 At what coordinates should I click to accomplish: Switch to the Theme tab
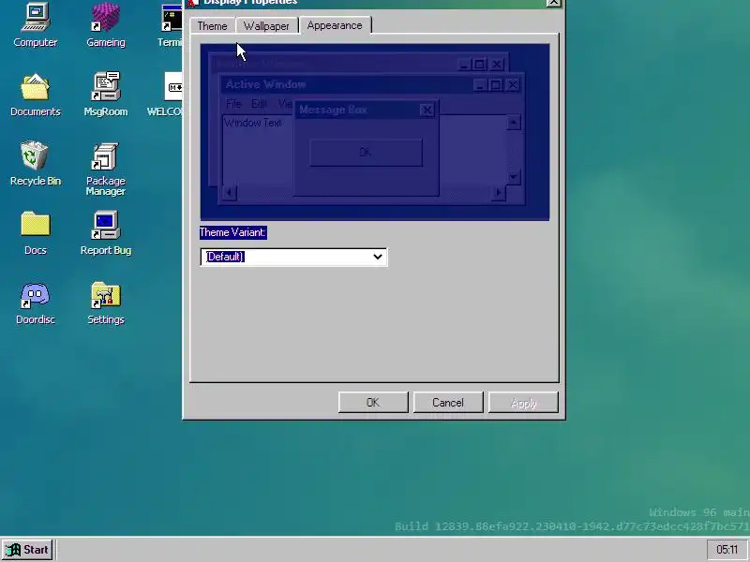[212, 26]
